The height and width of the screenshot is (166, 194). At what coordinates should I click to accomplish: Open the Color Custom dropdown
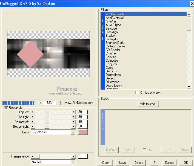click(53, 132)
